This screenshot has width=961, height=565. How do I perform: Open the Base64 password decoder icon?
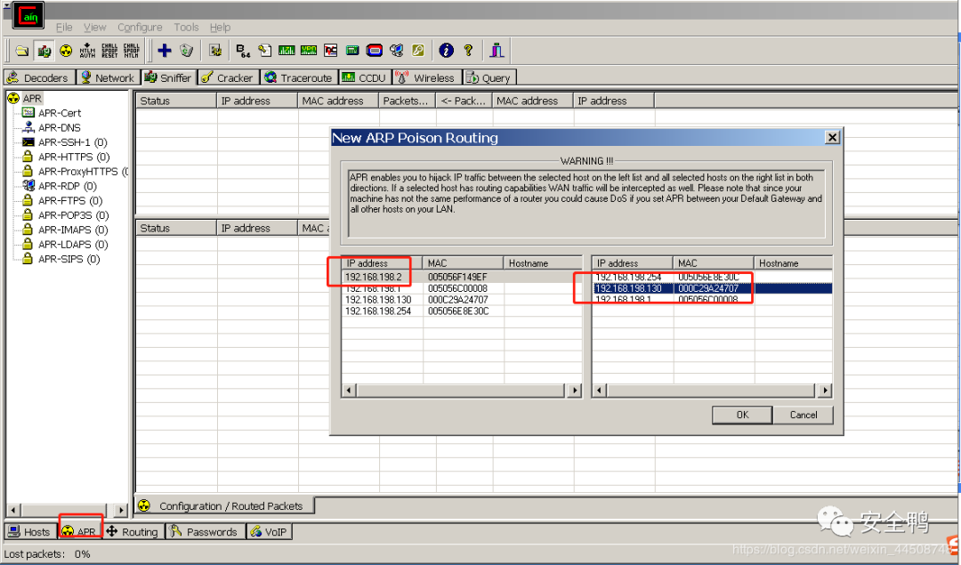[243, 51]
